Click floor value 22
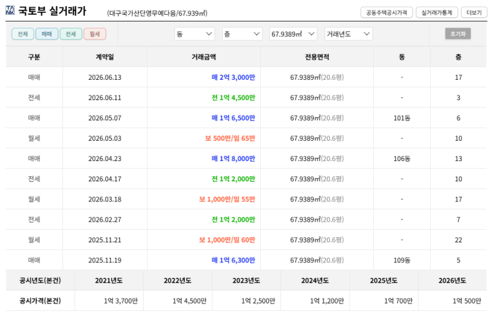This screenshot has height=317, width=491. click(458, 240)
